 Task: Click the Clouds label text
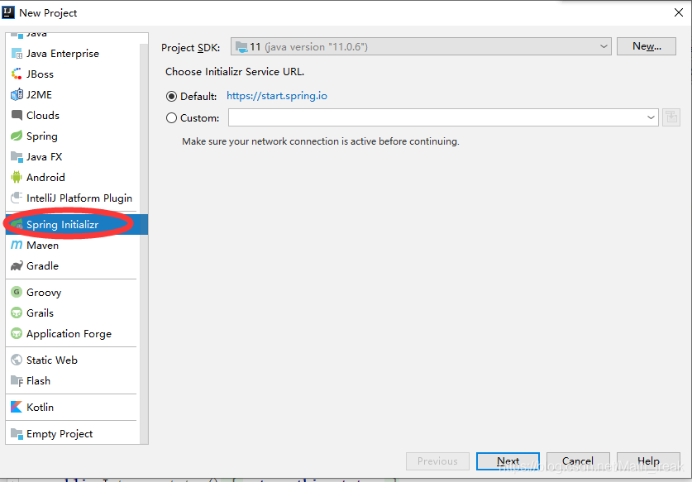pyautogui.click(x=43, y=115)
